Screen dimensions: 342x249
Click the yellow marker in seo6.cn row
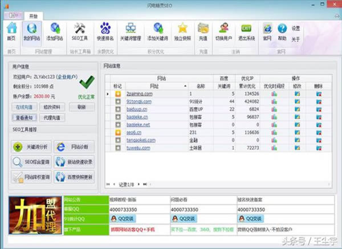117,132
